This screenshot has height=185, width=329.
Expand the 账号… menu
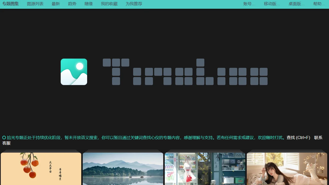pyautogui.click(x=249, y=4)
